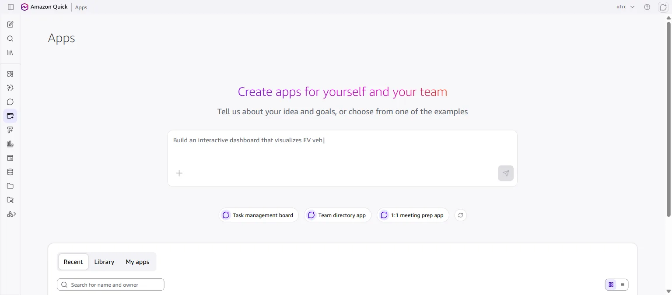Choose the Task management board example

coord(259,215)
